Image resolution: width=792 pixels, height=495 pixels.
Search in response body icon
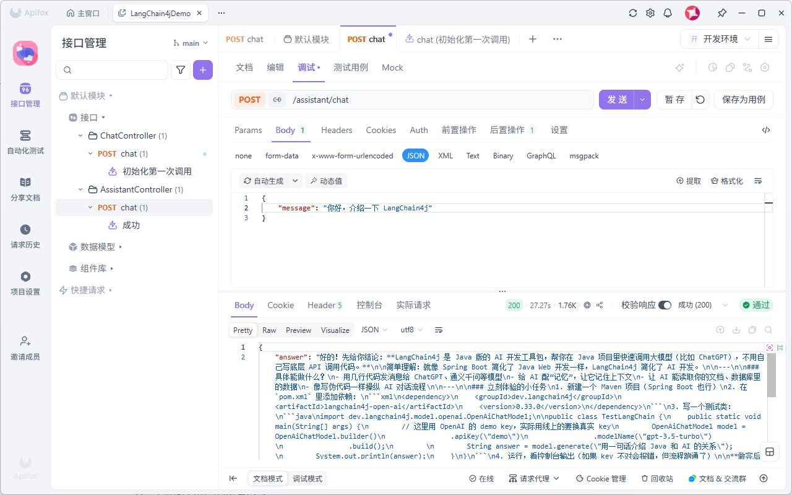(768, 330)
